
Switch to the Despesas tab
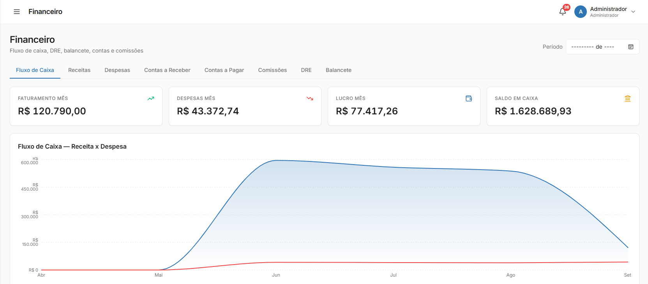coord(117,70)
